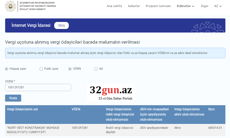Click the page heading about vergi ödəyiciləri
The height and width of the screenshot is (138, 230).
[72, 42]
